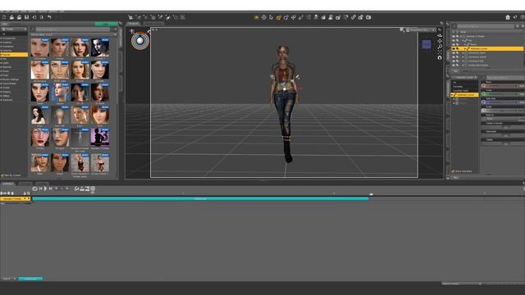Image resolution: width=525 pixels, height=295 pixels.
Task: Click the last icon in the left toolbar group above viewport tabs
Action: pos(182,17)
